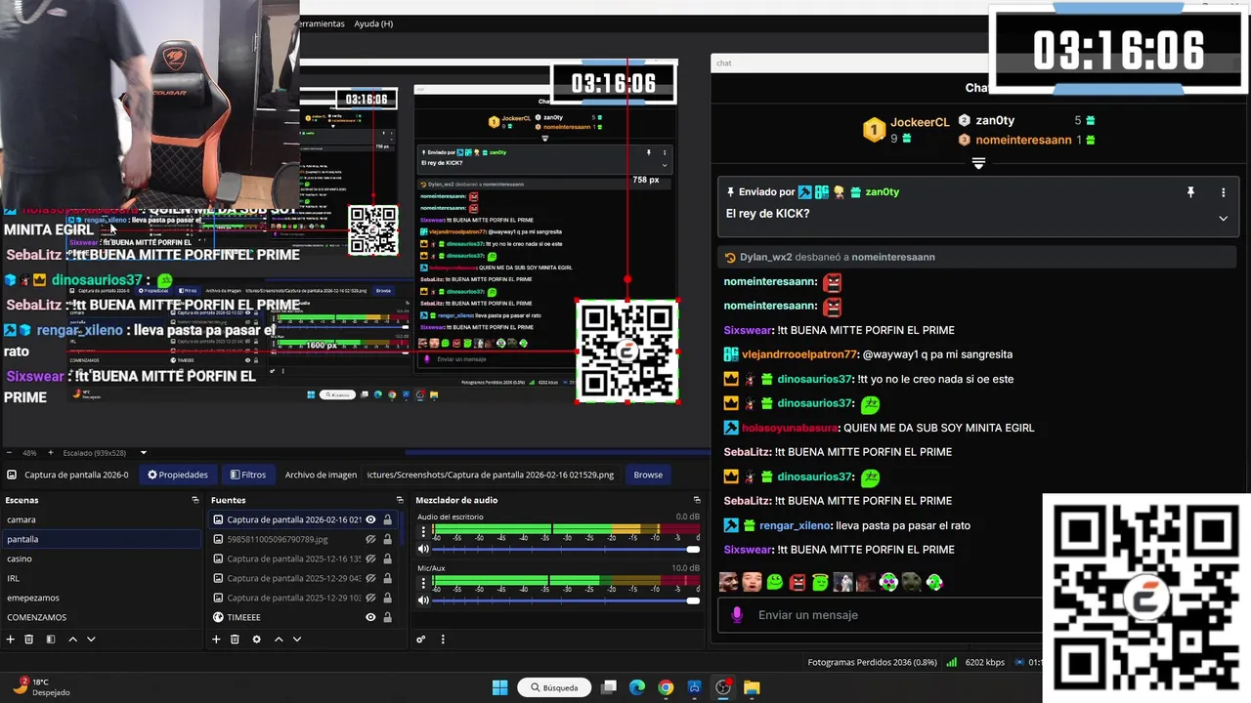The height and width of the screenshot is (703, 1251).
Task: Expand the pinned message chevron
Action: tap(1223, 219)
